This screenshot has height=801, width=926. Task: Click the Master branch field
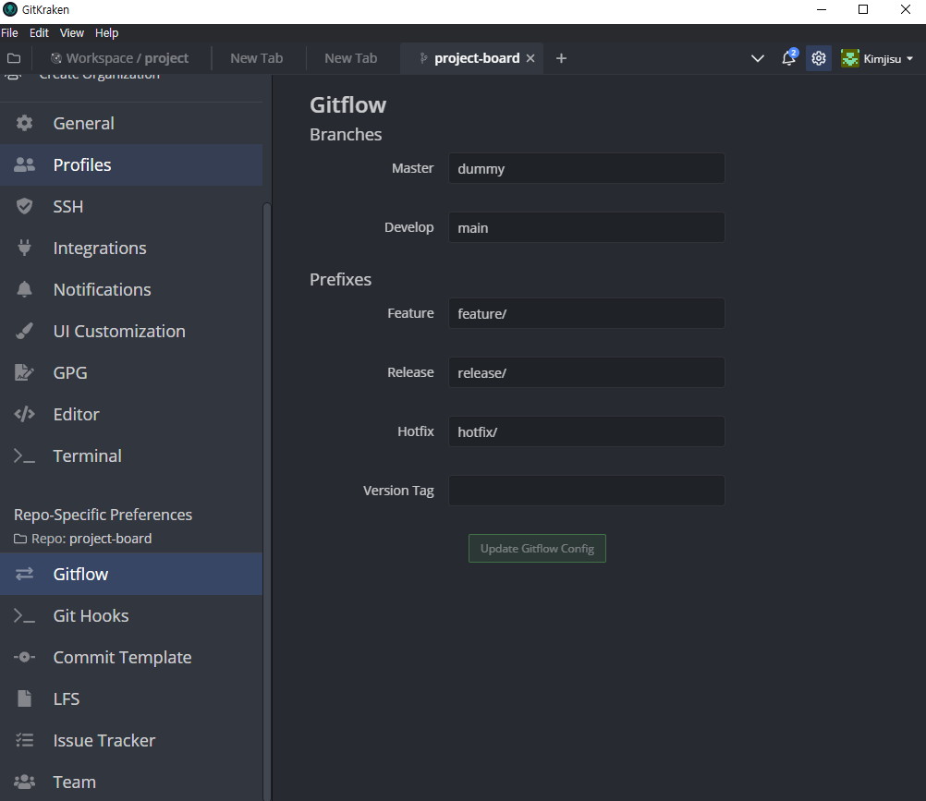[x=587, y=168]
